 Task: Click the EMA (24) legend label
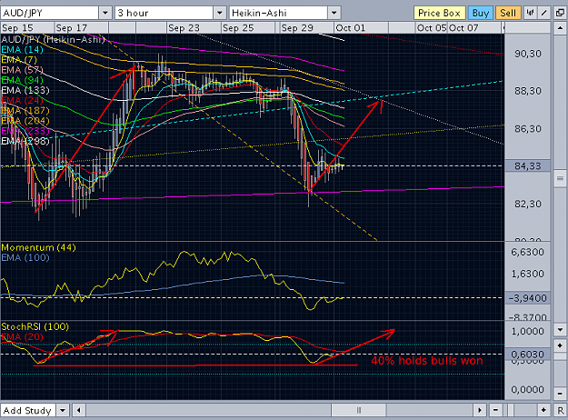[x=22, y=100]
